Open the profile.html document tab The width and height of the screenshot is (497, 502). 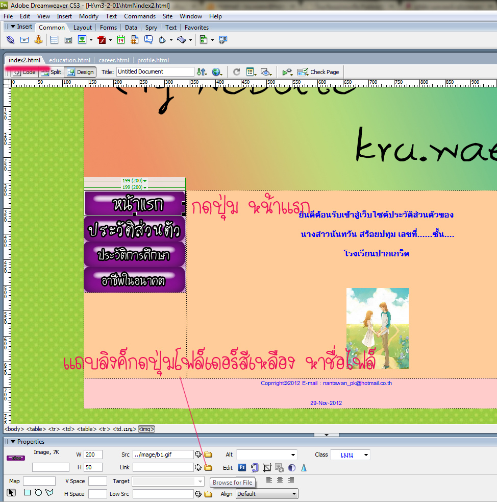(x=153, y=60)
